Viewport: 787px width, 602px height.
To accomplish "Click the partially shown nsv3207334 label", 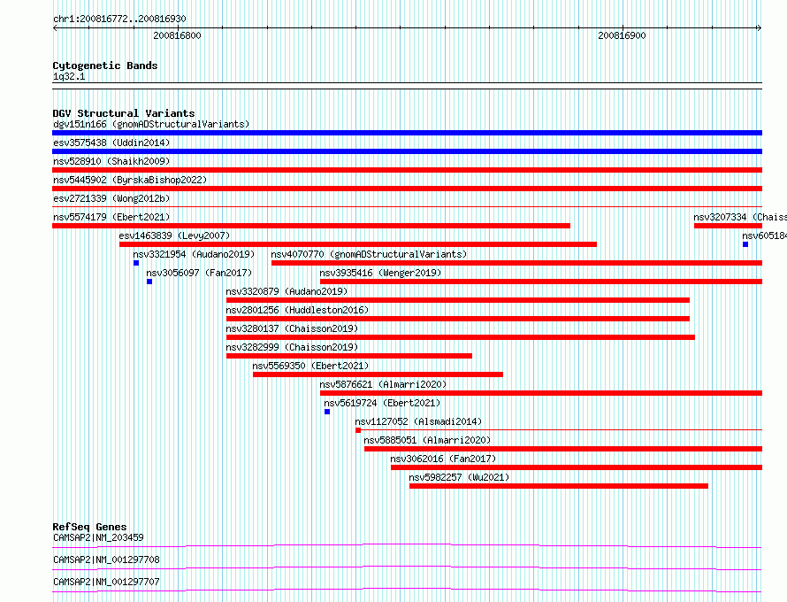I will tap(740, 217).
